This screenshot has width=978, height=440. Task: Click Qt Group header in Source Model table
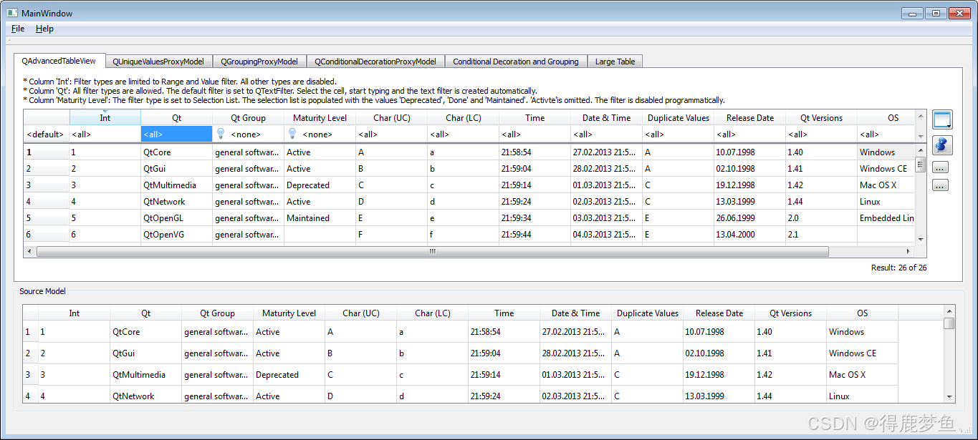(x=218, y=313)
